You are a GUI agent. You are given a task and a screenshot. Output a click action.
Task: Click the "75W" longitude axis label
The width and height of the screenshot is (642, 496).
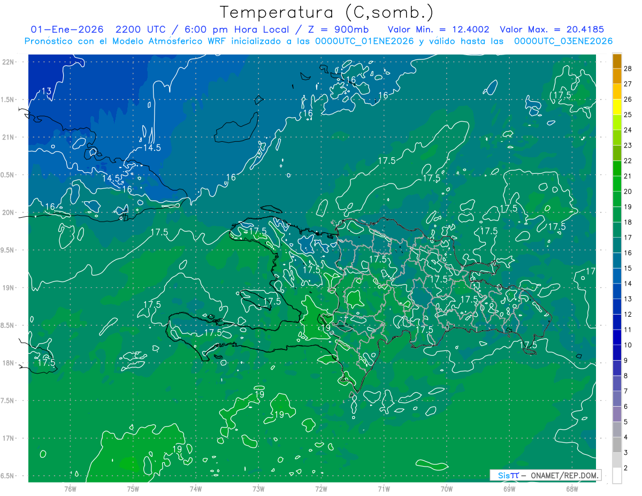(x=133, y=489)
